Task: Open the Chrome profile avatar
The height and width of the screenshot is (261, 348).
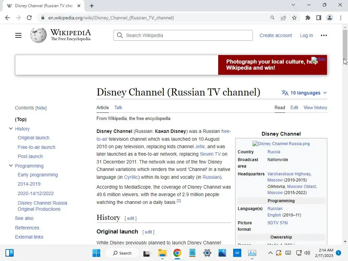Action: (330, 18)
